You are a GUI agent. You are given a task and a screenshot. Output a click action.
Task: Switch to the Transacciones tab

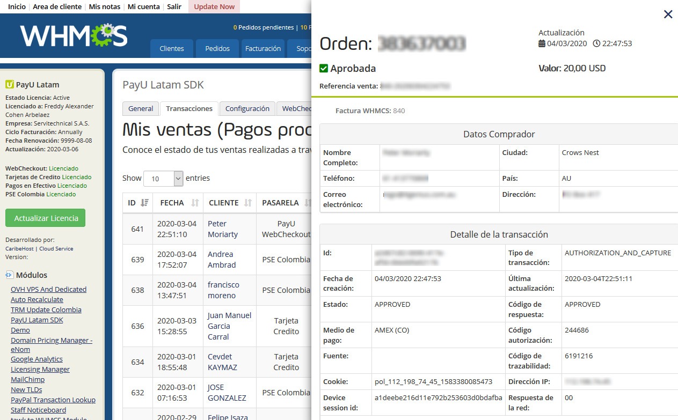click(x=189, y=108)
